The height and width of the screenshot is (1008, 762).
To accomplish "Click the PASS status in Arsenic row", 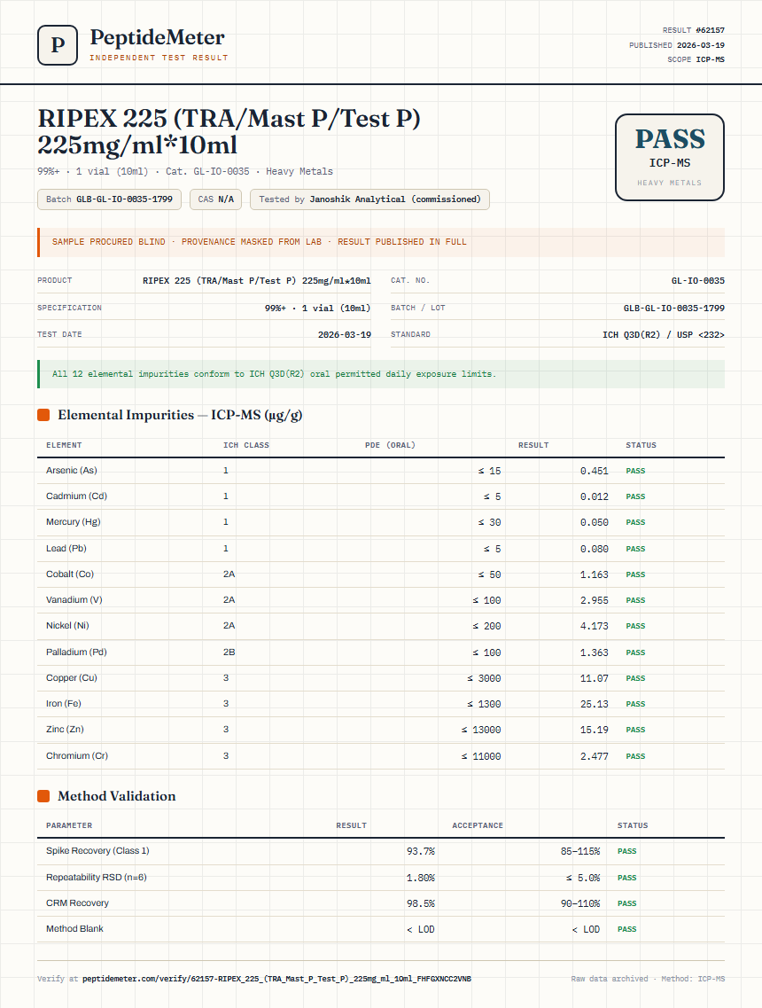I will pyautogui.click(x=635, y=472).
